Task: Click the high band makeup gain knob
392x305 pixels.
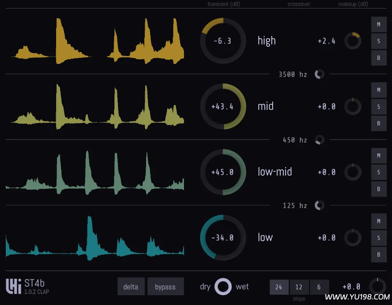Action: coord(353,40)
